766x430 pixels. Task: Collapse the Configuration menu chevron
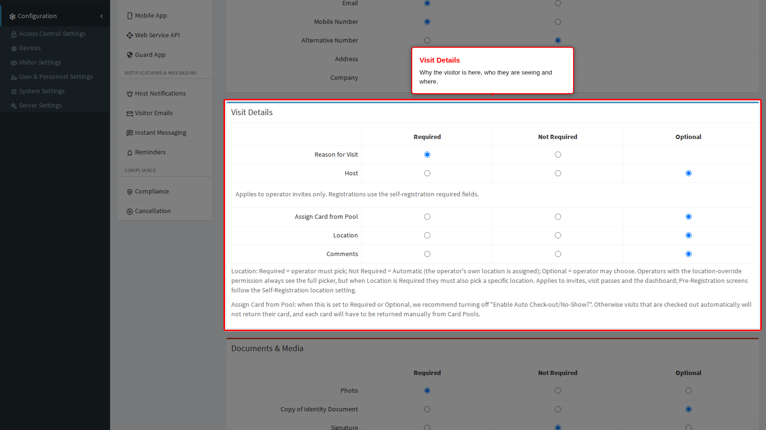point(101,16)
